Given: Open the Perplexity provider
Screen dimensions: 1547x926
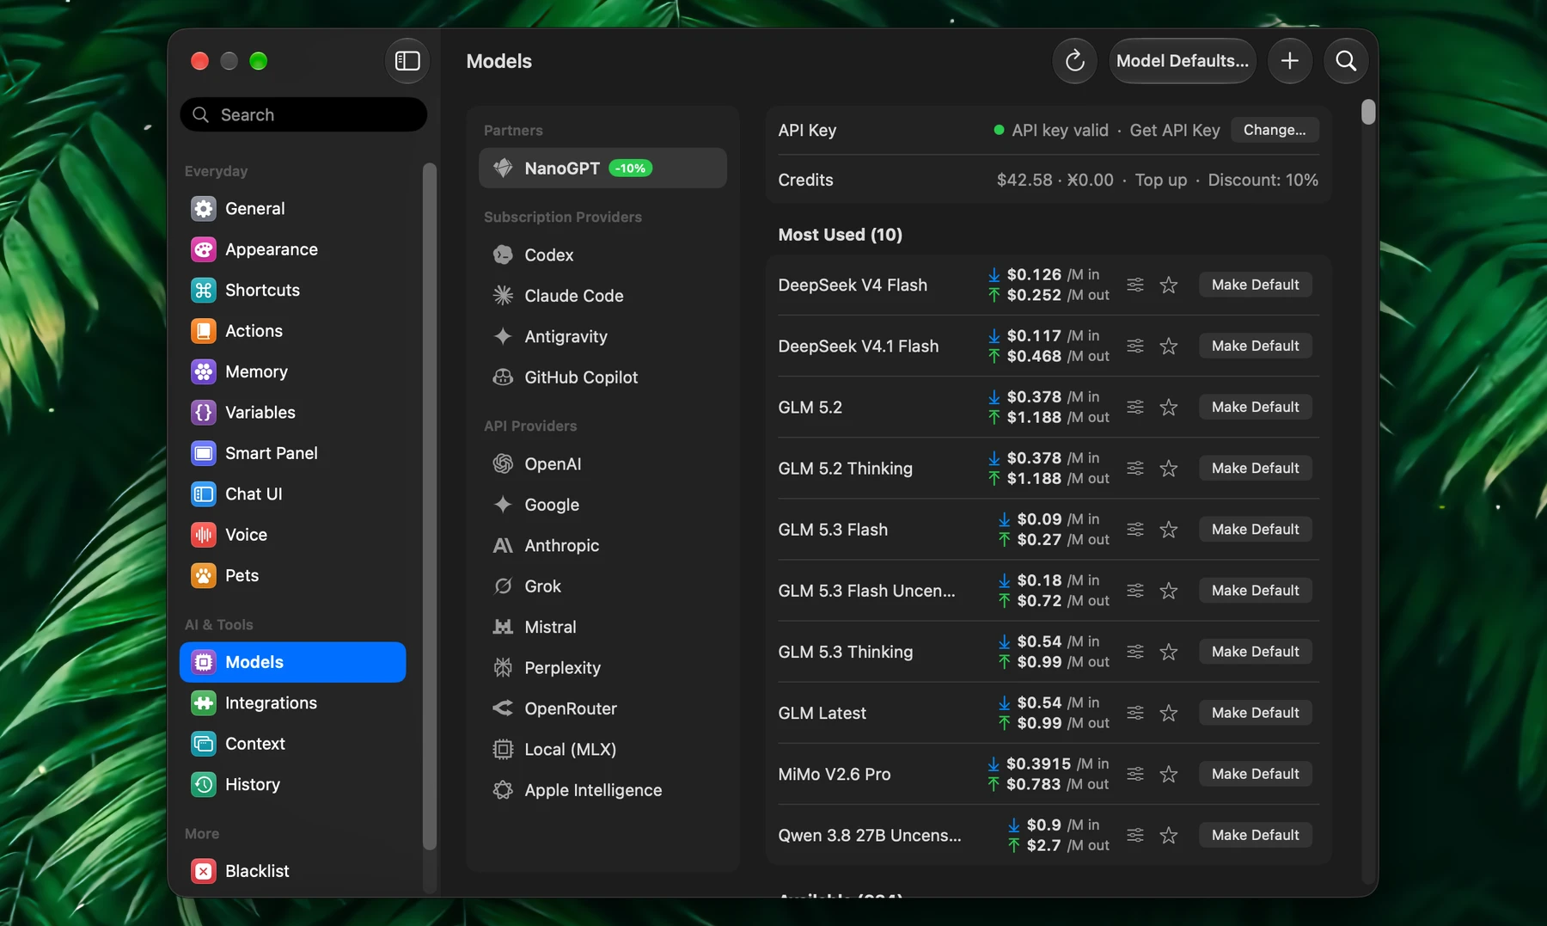Looking at the screenshot, I should 602,668.
